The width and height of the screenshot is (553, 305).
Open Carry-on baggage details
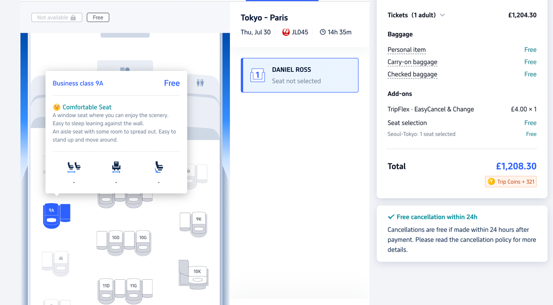click(412, 62)
